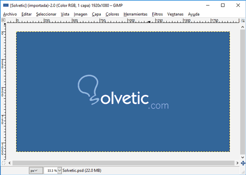Open the Colores menu
This screenshot has height=175, width=246.
tap(112, 14)
